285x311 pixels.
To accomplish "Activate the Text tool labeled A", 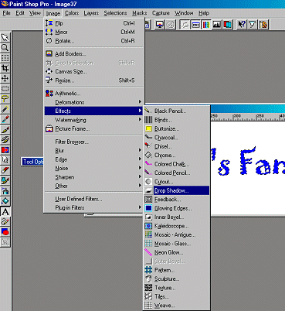I will [5, 212].
